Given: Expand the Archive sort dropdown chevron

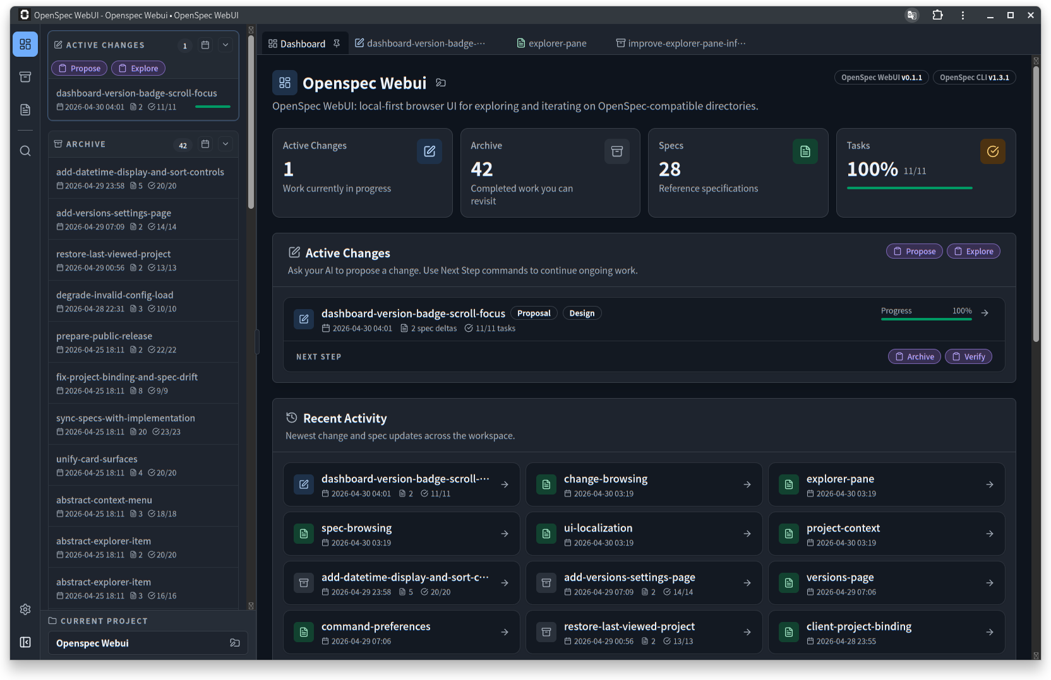Looking at the screenshot, I should point(225,144).
